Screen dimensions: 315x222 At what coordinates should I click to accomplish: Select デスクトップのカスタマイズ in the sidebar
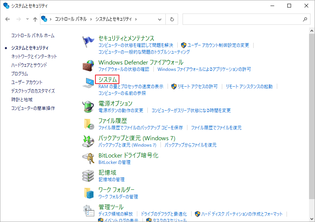pos(33,91)
